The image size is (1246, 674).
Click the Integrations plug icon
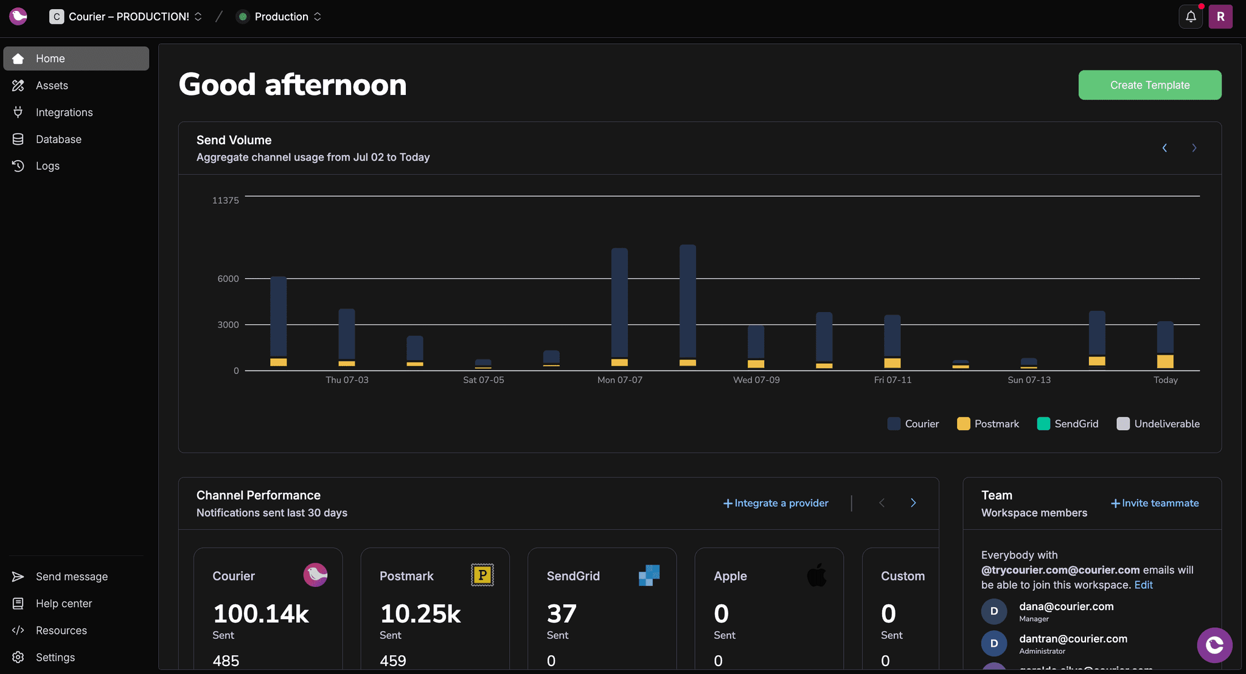tap(18, 113)
